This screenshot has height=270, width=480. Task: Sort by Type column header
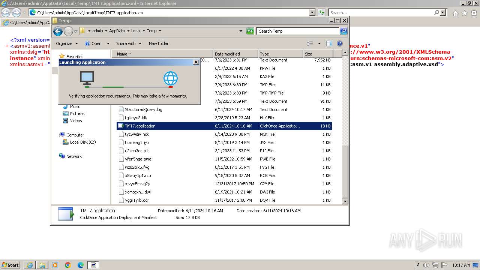[x=280, y=54]
